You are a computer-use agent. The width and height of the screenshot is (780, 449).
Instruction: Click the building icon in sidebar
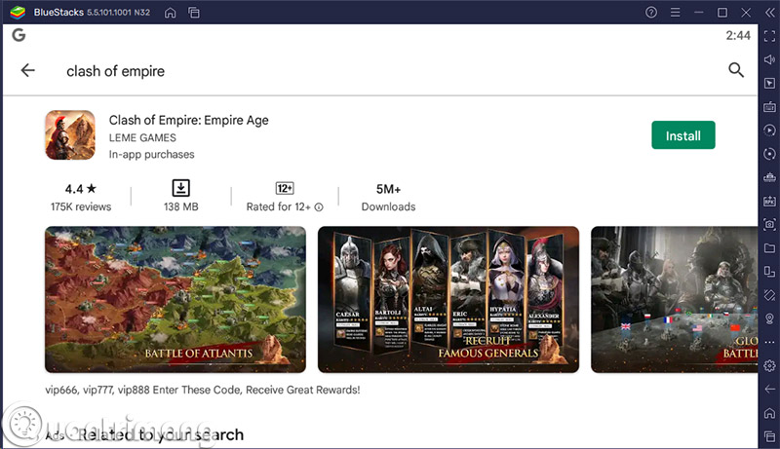pyautogui.click(x=769, y=177)
